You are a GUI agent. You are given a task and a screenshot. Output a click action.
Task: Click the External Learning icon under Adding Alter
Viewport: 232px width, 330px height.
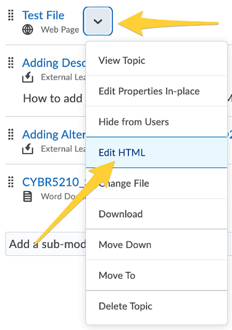click(27, 149)
